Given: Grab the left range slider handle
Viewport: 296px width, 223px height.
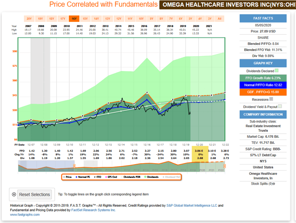Looking at the screenshot, I should [74, 166].
